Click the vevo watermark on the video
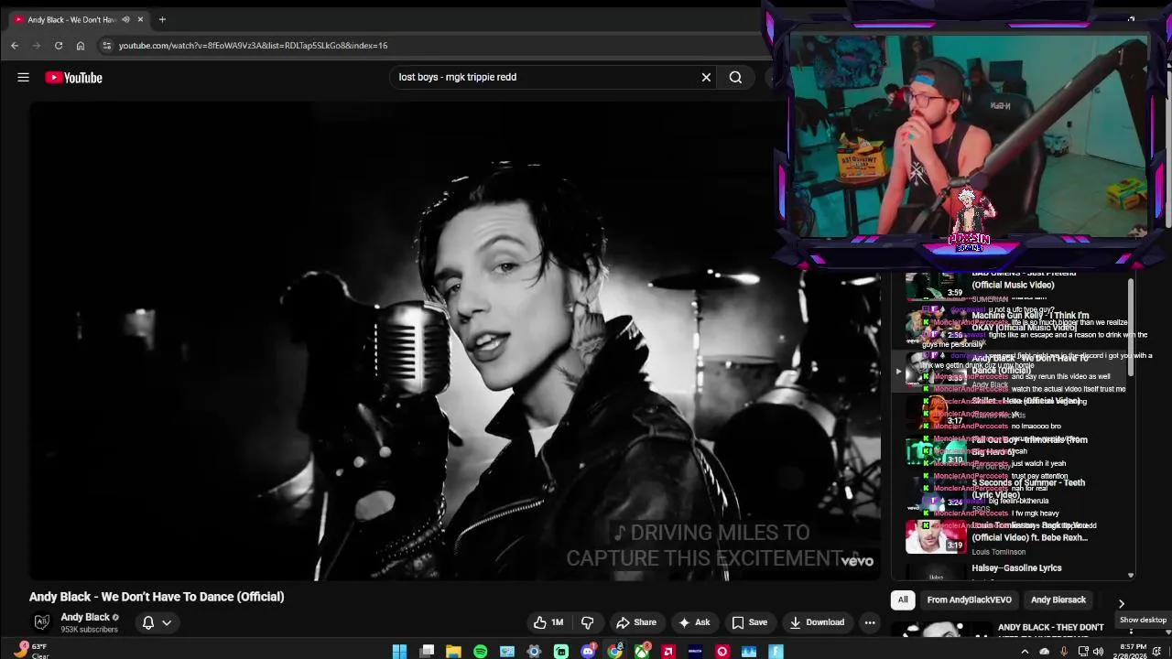The width and height of the screenshot is (1172, 659). point(858,561)
